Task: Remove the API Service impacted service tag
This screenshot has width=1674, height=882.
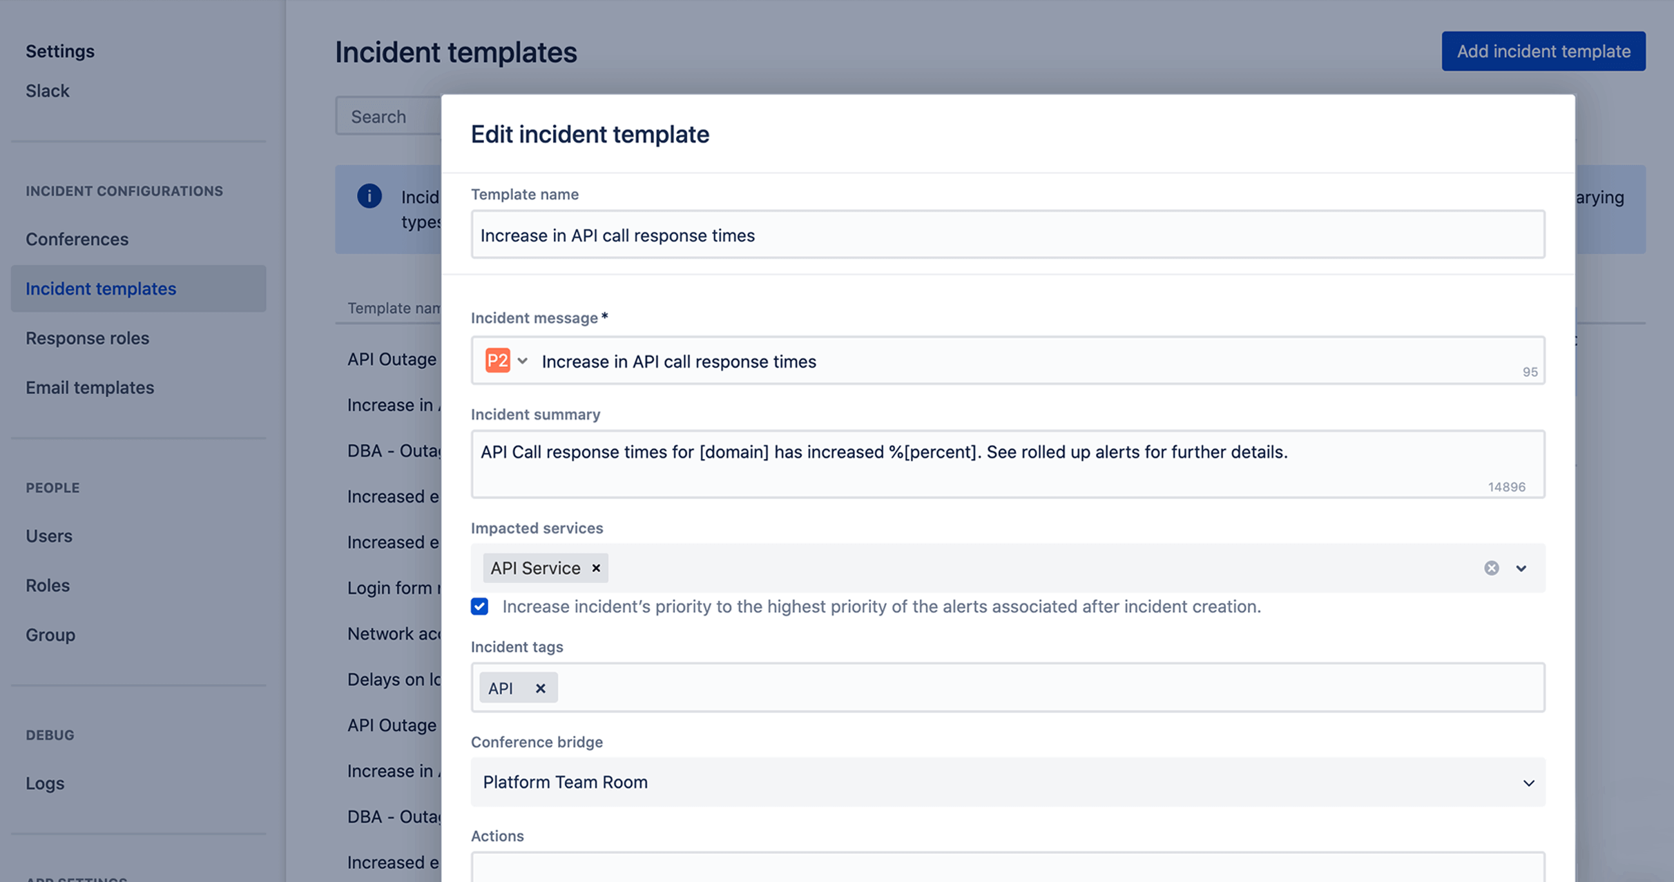Action: coord(595,568)
